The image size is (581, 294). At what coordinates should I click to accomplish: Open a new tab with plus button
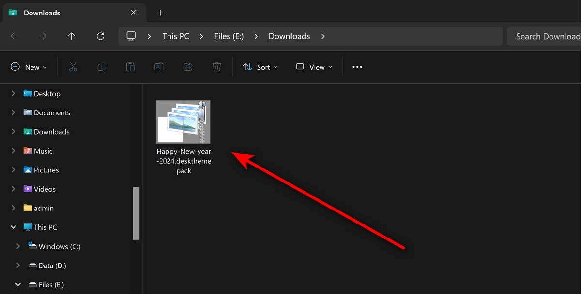160,13
